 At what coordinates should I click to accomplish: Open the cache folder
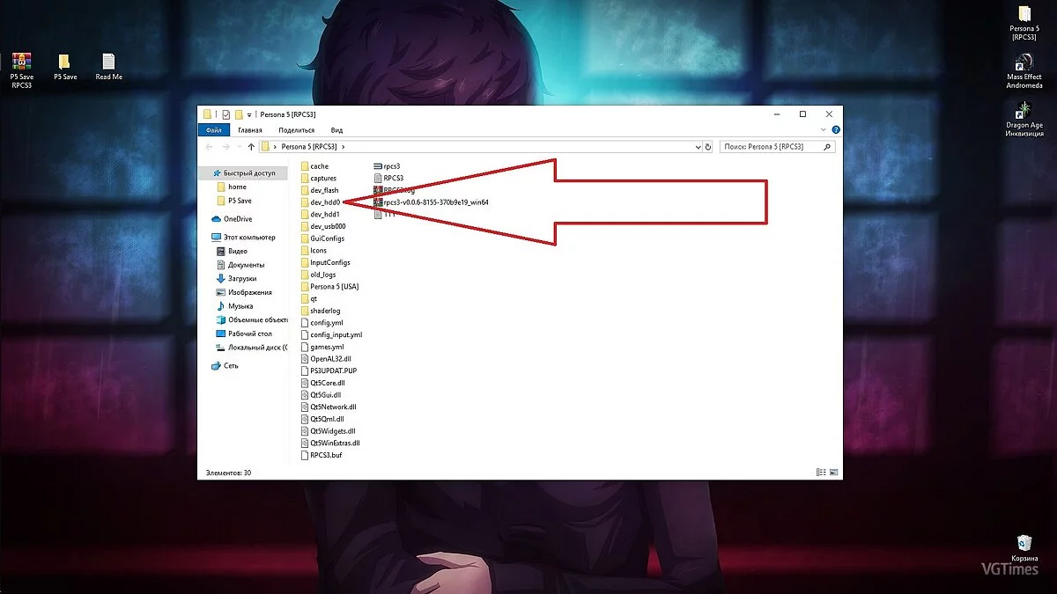coord(314,166)
